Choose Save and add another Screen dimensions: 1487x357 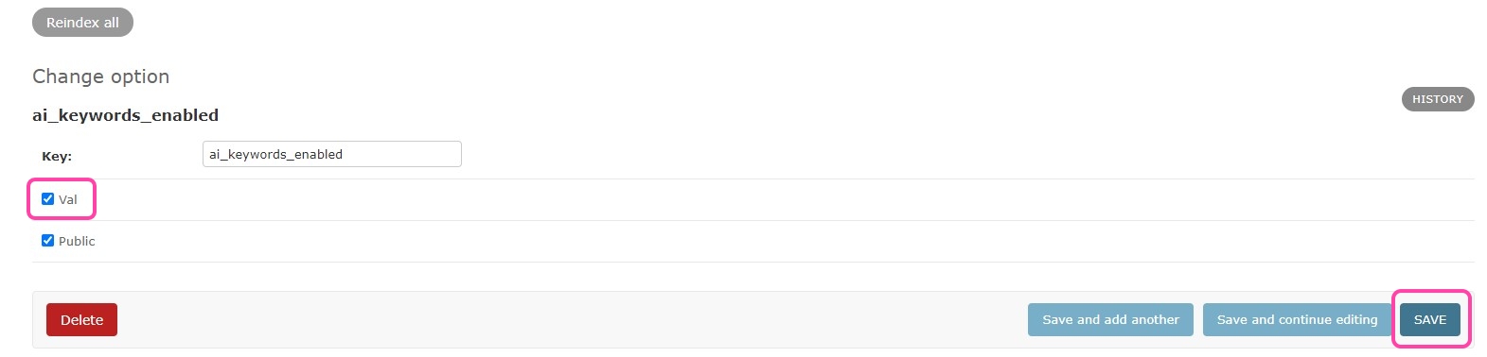tap(1110, 320)
